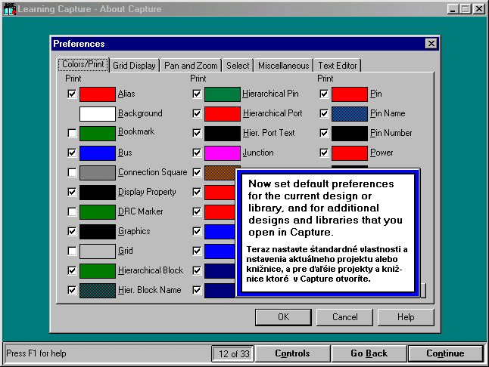Pick the green Bookmark color swatch
The width and height of the screenshot is (489, 367).
click(97, 134)
